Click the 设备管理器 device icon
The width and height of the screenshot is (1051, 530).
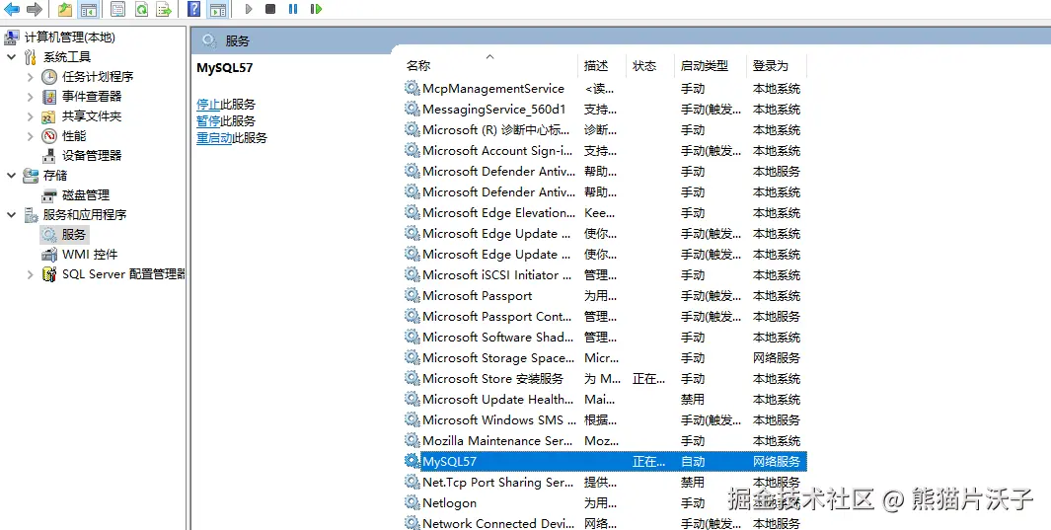tap(49, 156)
